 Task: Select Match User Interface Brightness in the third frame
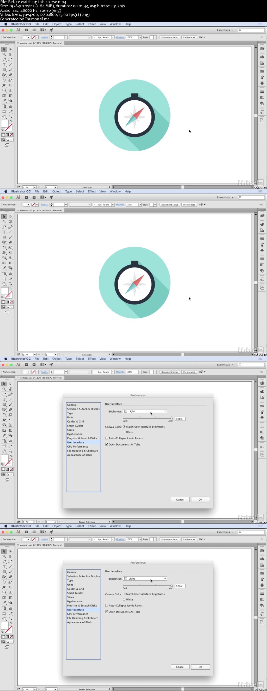pyautogui.click(x=124, y=426)
